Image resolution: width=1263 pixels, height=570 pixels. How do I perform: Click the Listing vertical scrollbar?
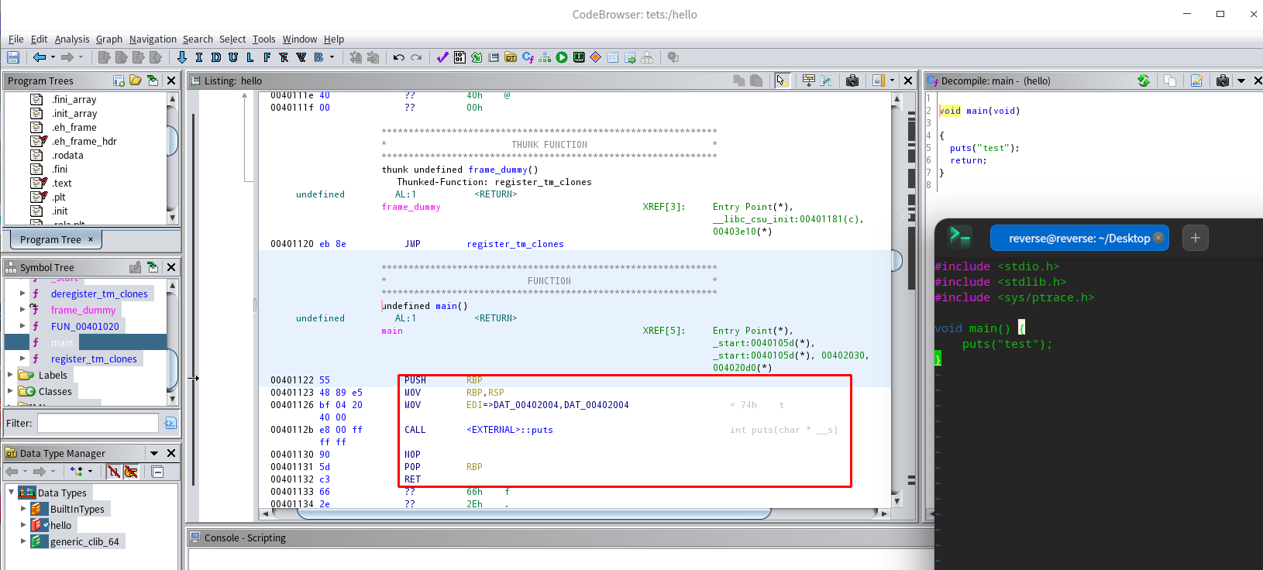[896, 299]
